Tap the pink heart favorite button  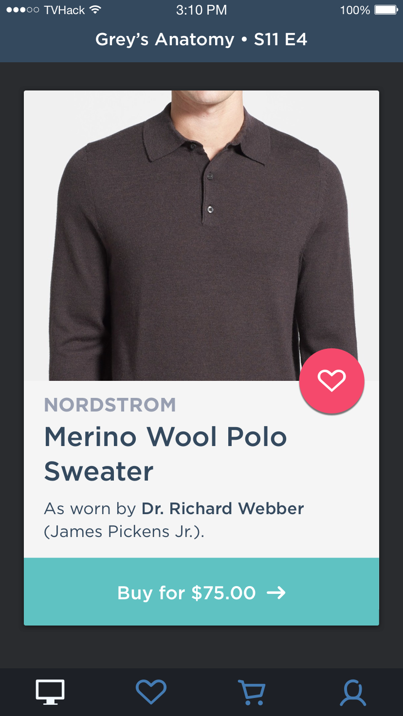click(331, 381)
